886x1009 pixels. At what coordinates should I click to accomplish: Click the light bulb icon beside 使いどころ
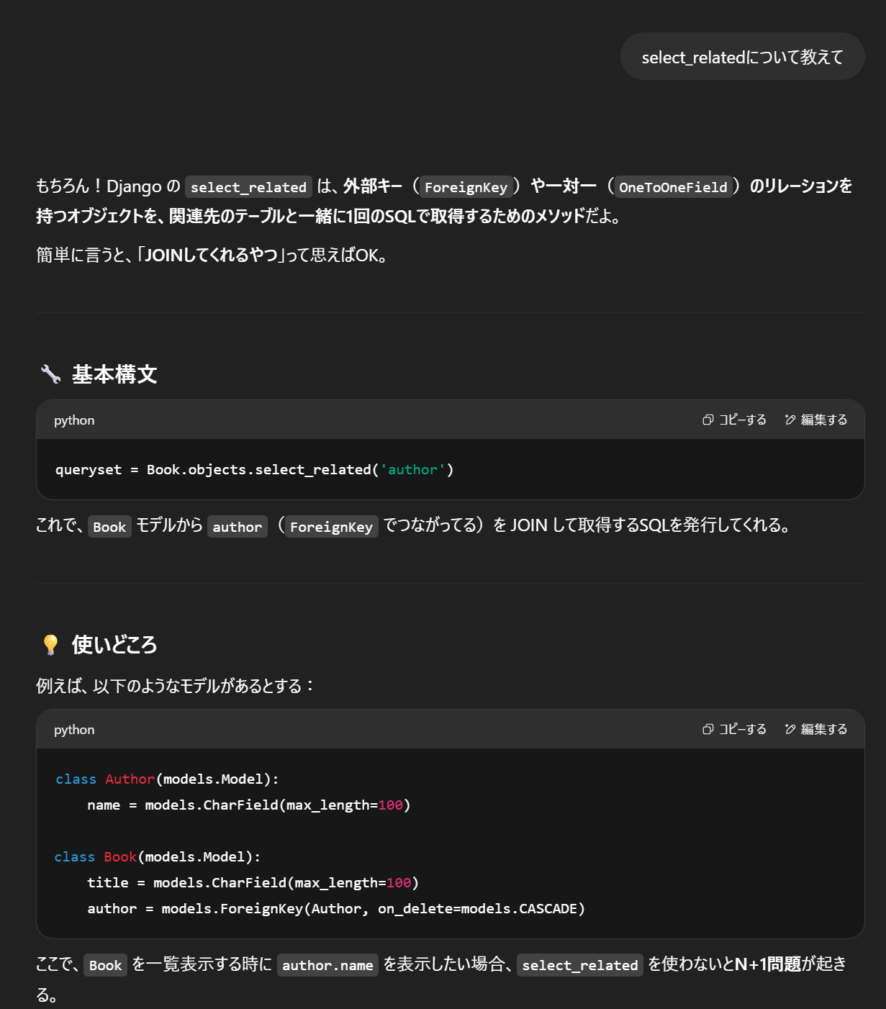coord(50,644)
